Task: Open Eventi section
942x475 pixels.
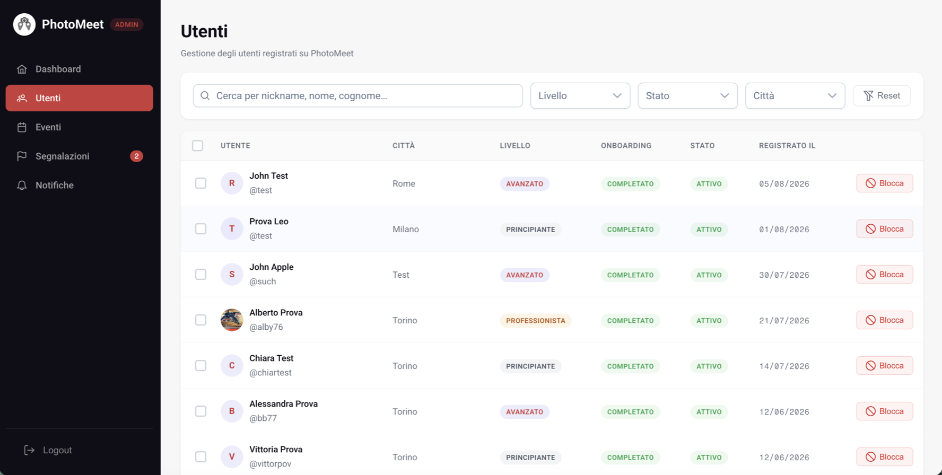Action: pos(80,127)
